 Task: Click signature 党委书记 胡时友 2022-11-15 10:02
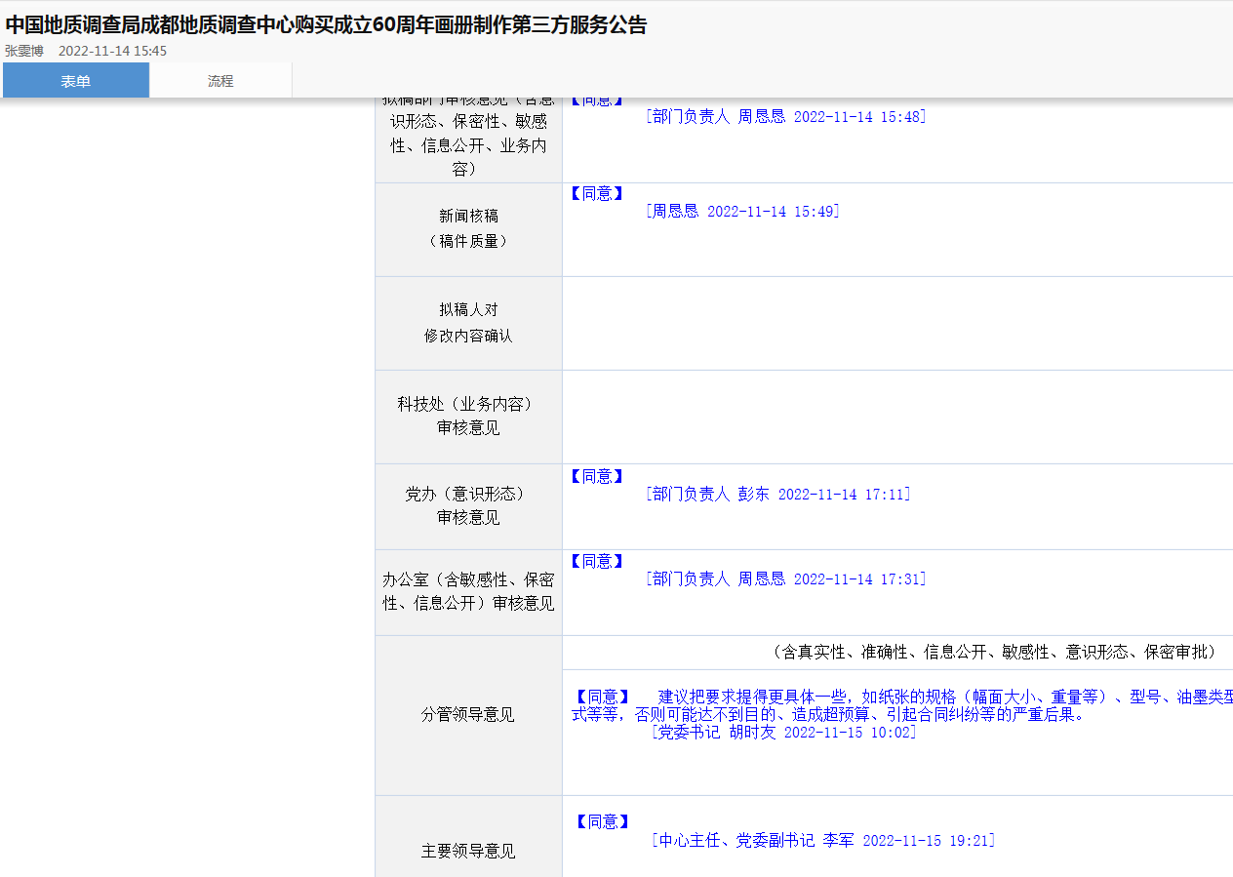pos(783,732)
